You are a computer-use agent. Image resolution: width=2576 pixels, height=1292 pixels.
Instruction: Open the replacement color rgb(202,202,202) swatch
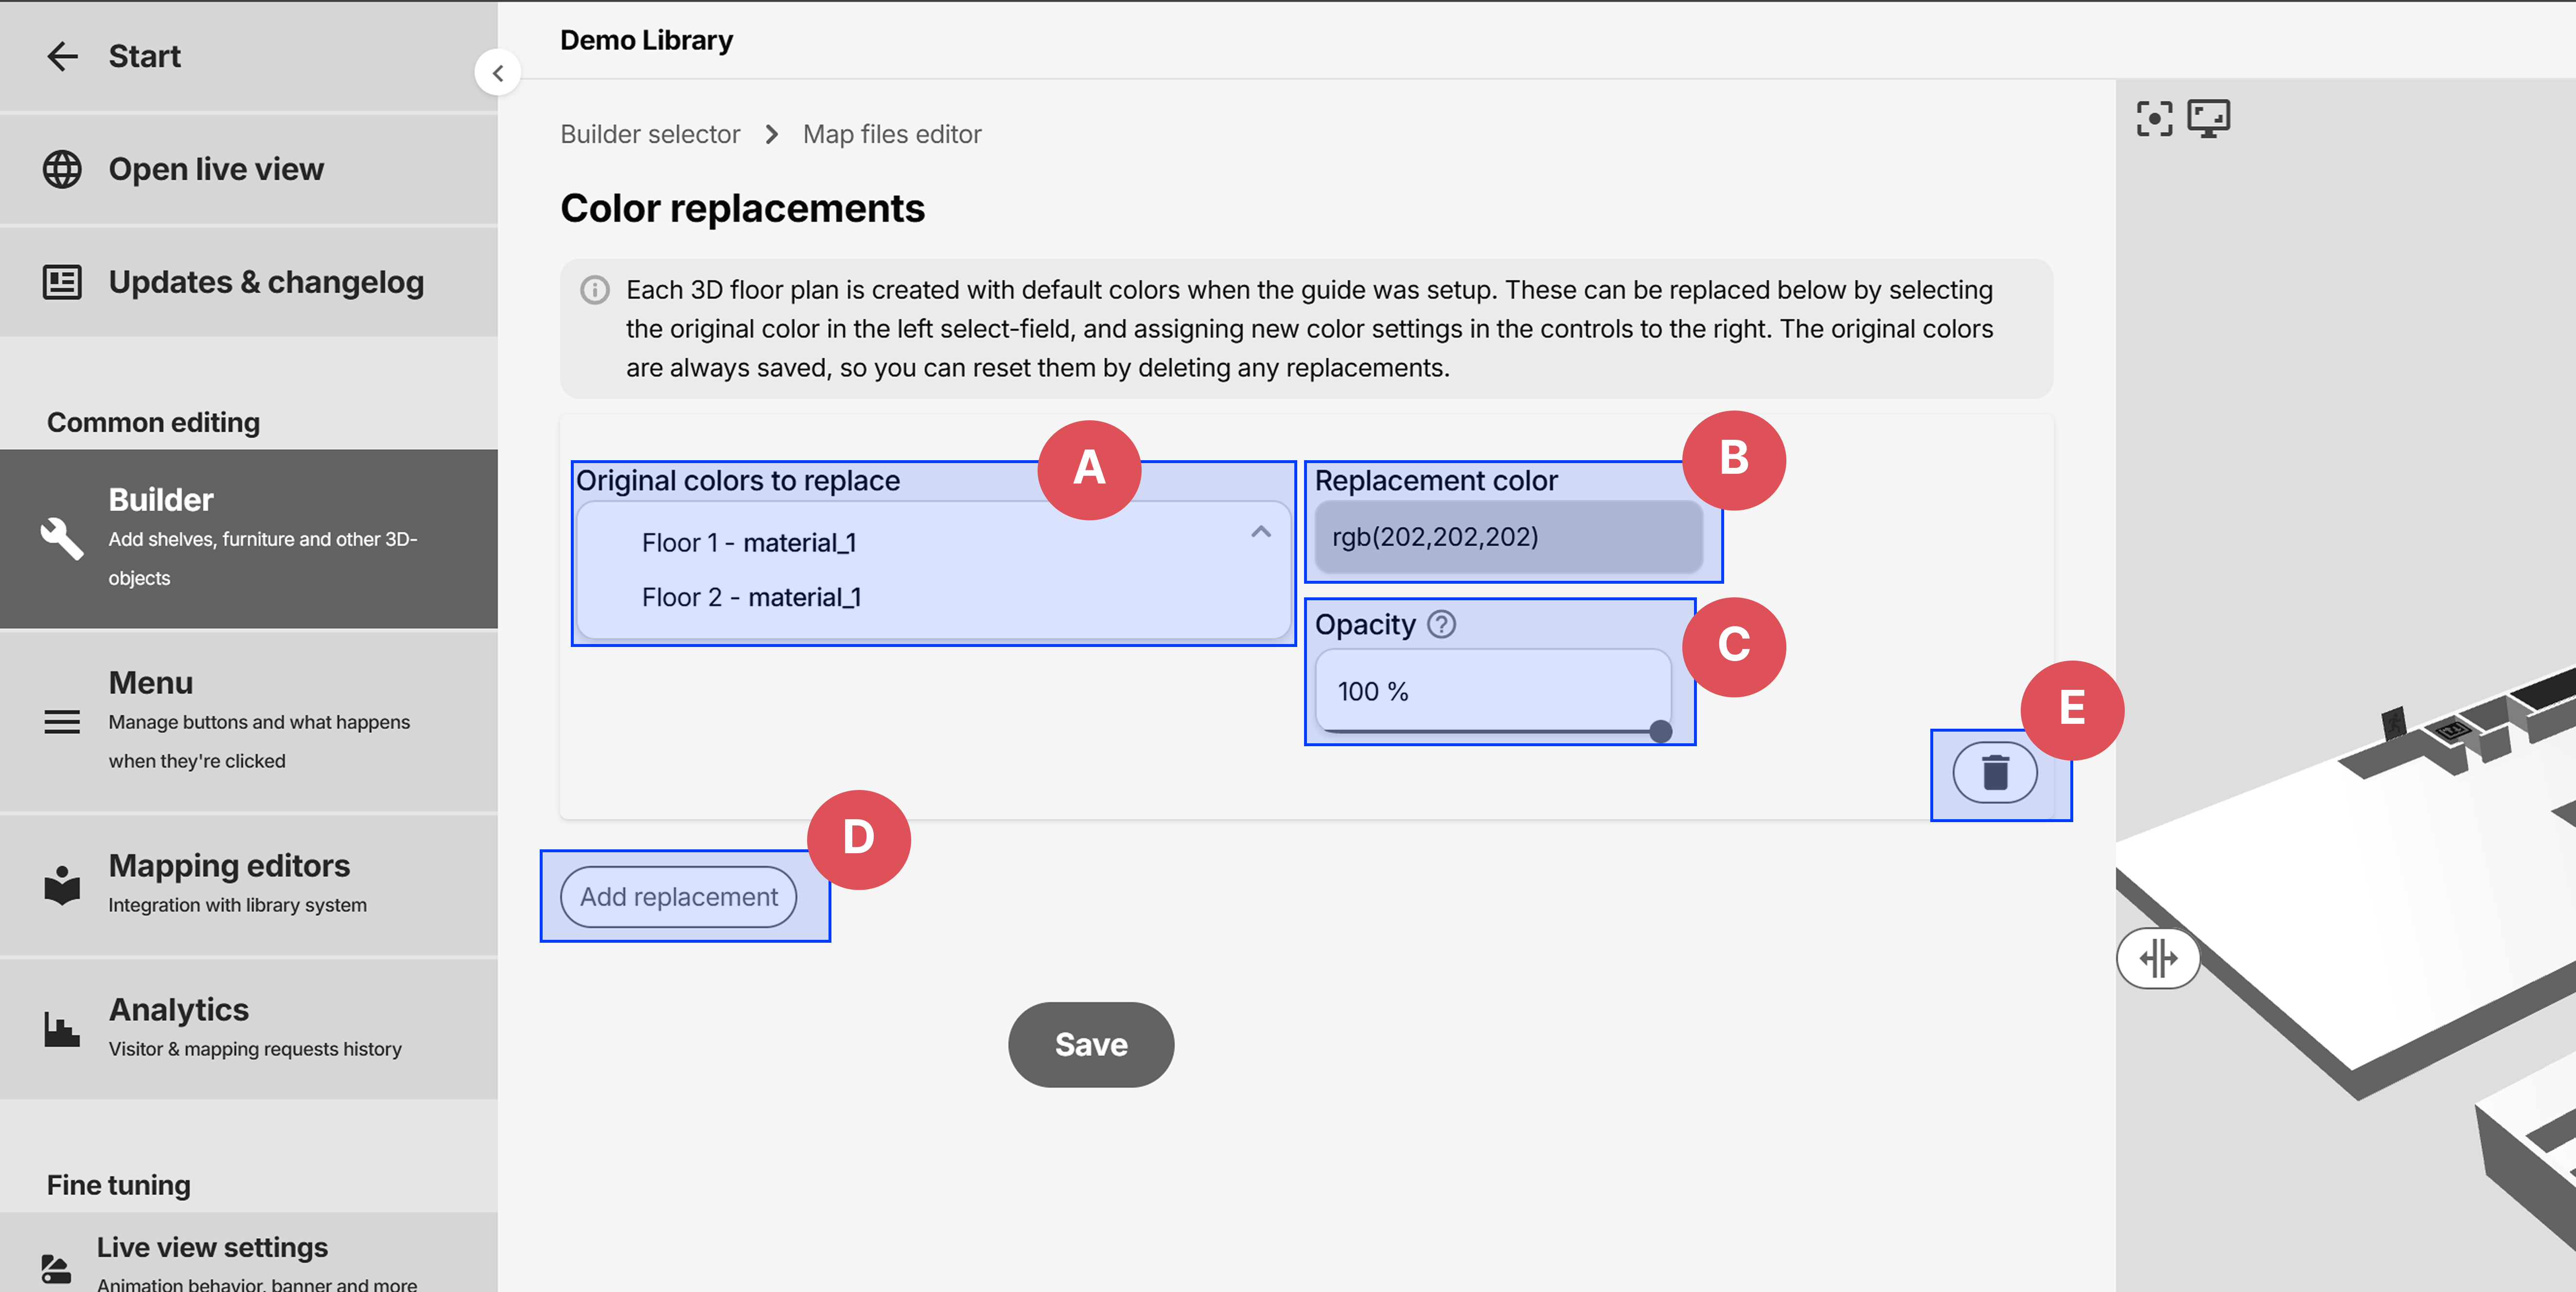pyautogui.click(x=1507, y=538)
